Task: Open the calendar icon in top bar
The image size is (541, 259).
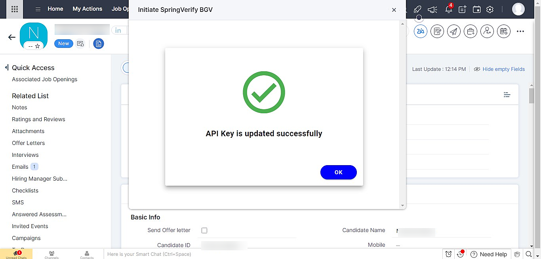Action: pos(477,10)
